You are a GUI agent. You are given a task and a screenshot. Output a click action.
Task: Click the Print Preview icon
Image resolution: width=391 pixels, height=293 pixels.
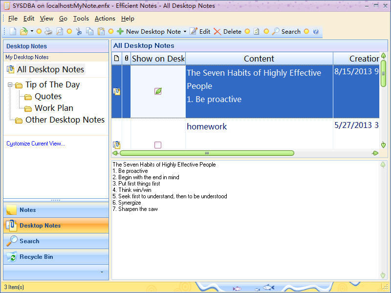[60, 31]
